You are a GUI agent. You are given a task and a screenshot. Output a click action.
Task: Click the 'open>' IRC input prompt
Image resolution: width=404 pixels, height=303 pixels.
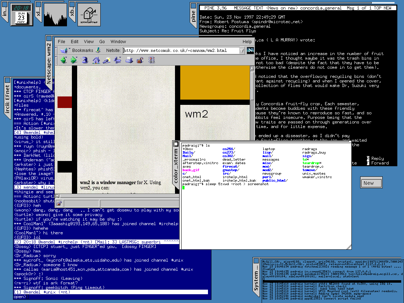pyautogui.click(x=20, y=297)
